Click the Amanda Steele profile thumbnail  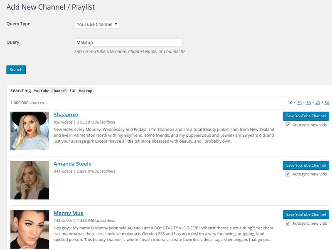click(30, 180)
